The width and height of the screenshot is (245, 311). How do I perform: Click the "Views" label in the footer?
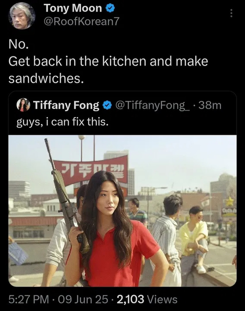[162, 299]
